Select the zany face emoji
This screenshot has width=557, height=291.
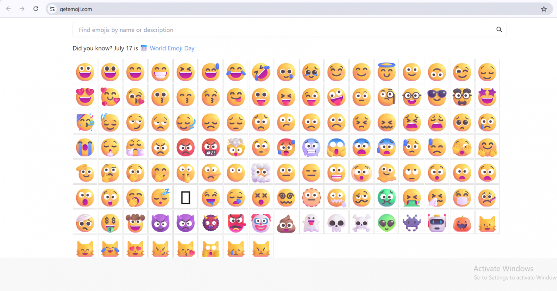pos(337,97)
